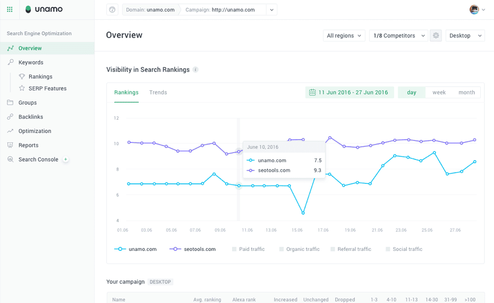
Task: Click the Name column header
Action: [x=118, y=299]
